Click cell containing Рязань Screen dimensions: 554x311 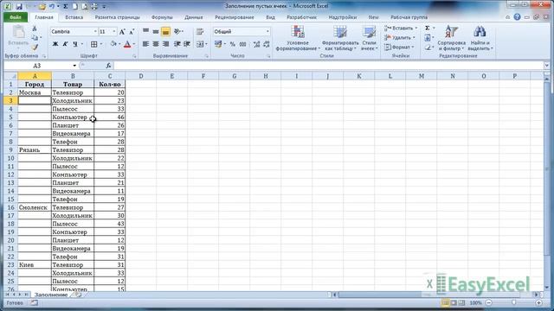pos(35,149)
